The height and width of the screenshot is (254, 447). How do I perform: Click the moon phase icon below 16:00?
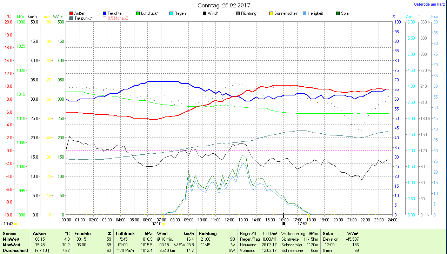tap(283, 223)
